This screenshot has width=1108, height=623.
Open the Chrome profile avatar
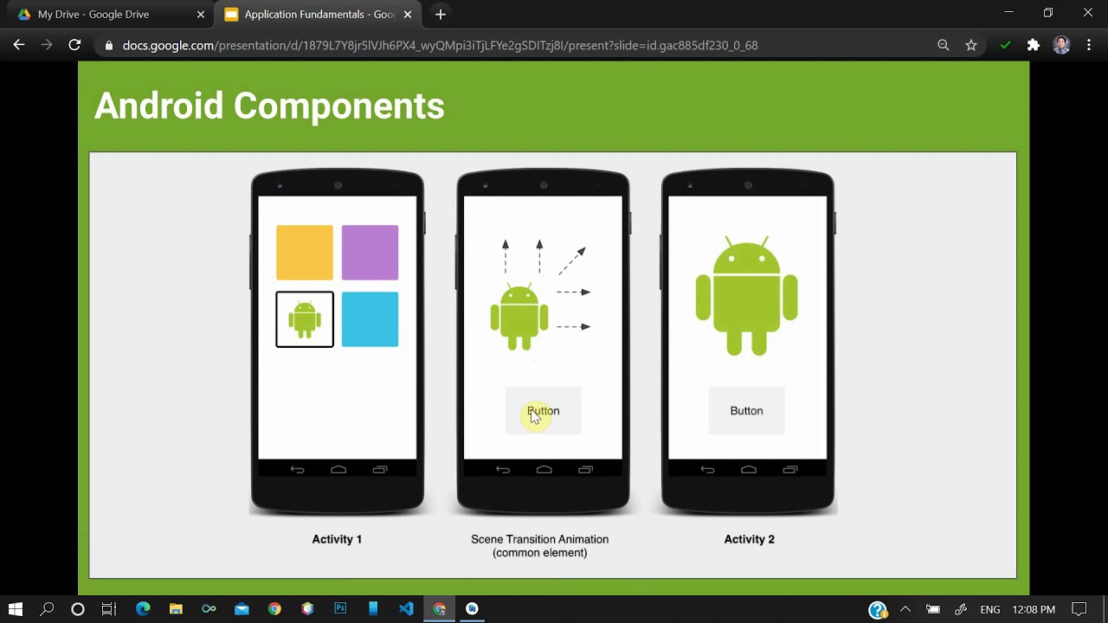1061,45
